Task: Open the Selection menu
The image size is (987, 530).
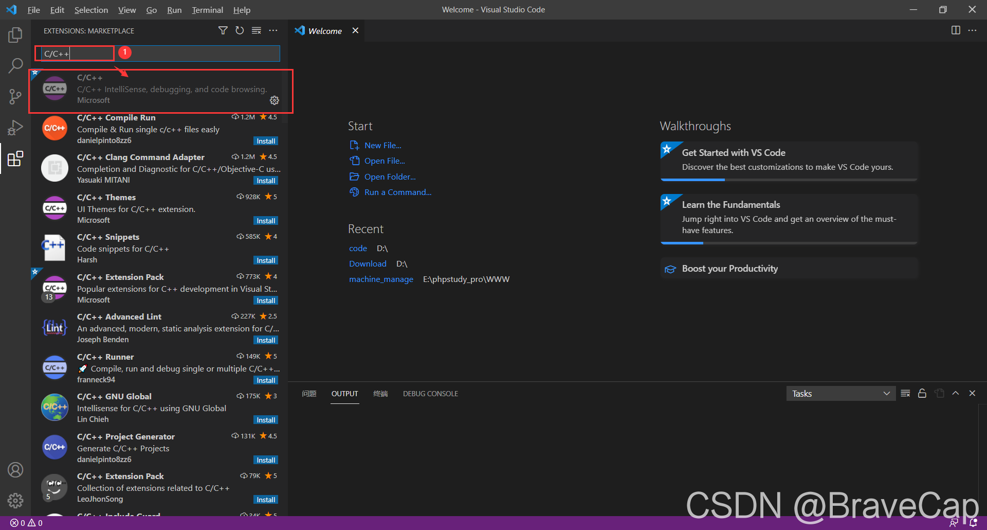Action: click(x=91, y=10)
